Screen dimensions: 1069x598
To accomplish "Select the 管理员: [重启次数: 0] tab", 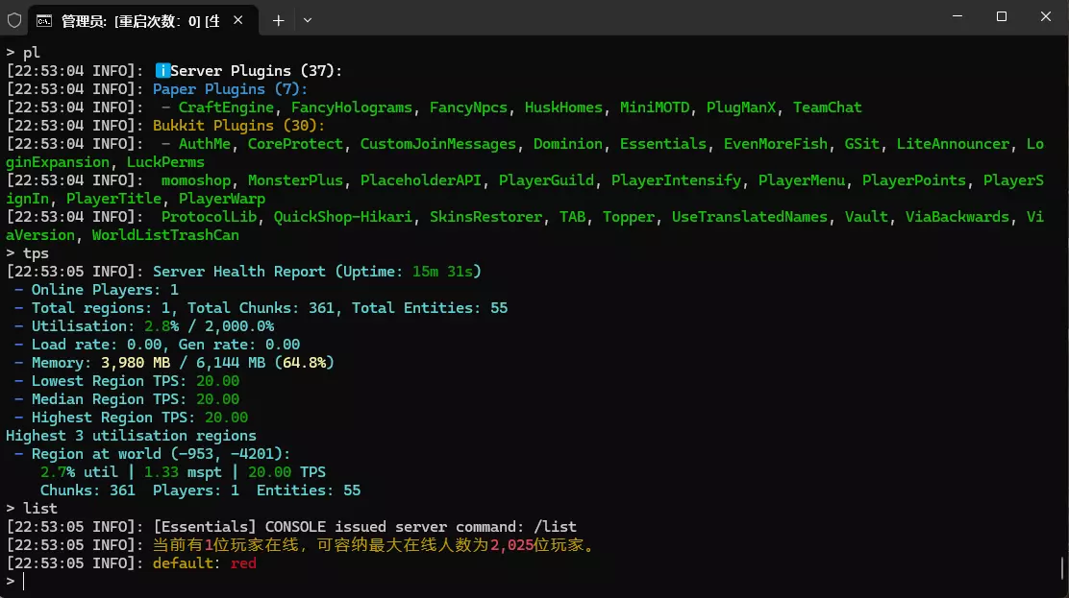I will [x=143, y=21].
